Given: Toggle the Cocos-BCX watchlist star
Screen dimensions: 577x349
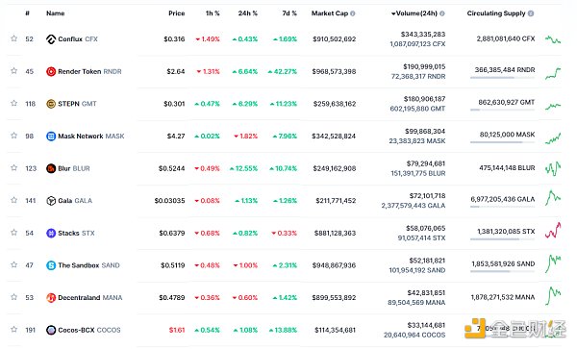Looking at the screenshot, I should (x=14, y=329).
